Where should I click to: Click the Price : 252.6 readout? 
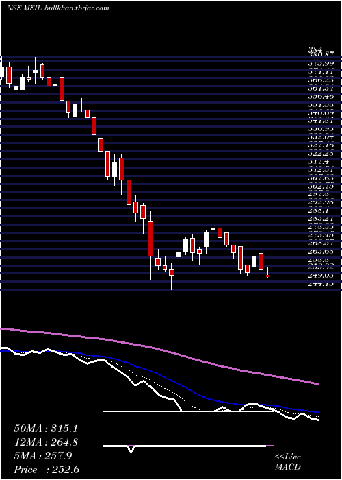[x=47, y=470]
